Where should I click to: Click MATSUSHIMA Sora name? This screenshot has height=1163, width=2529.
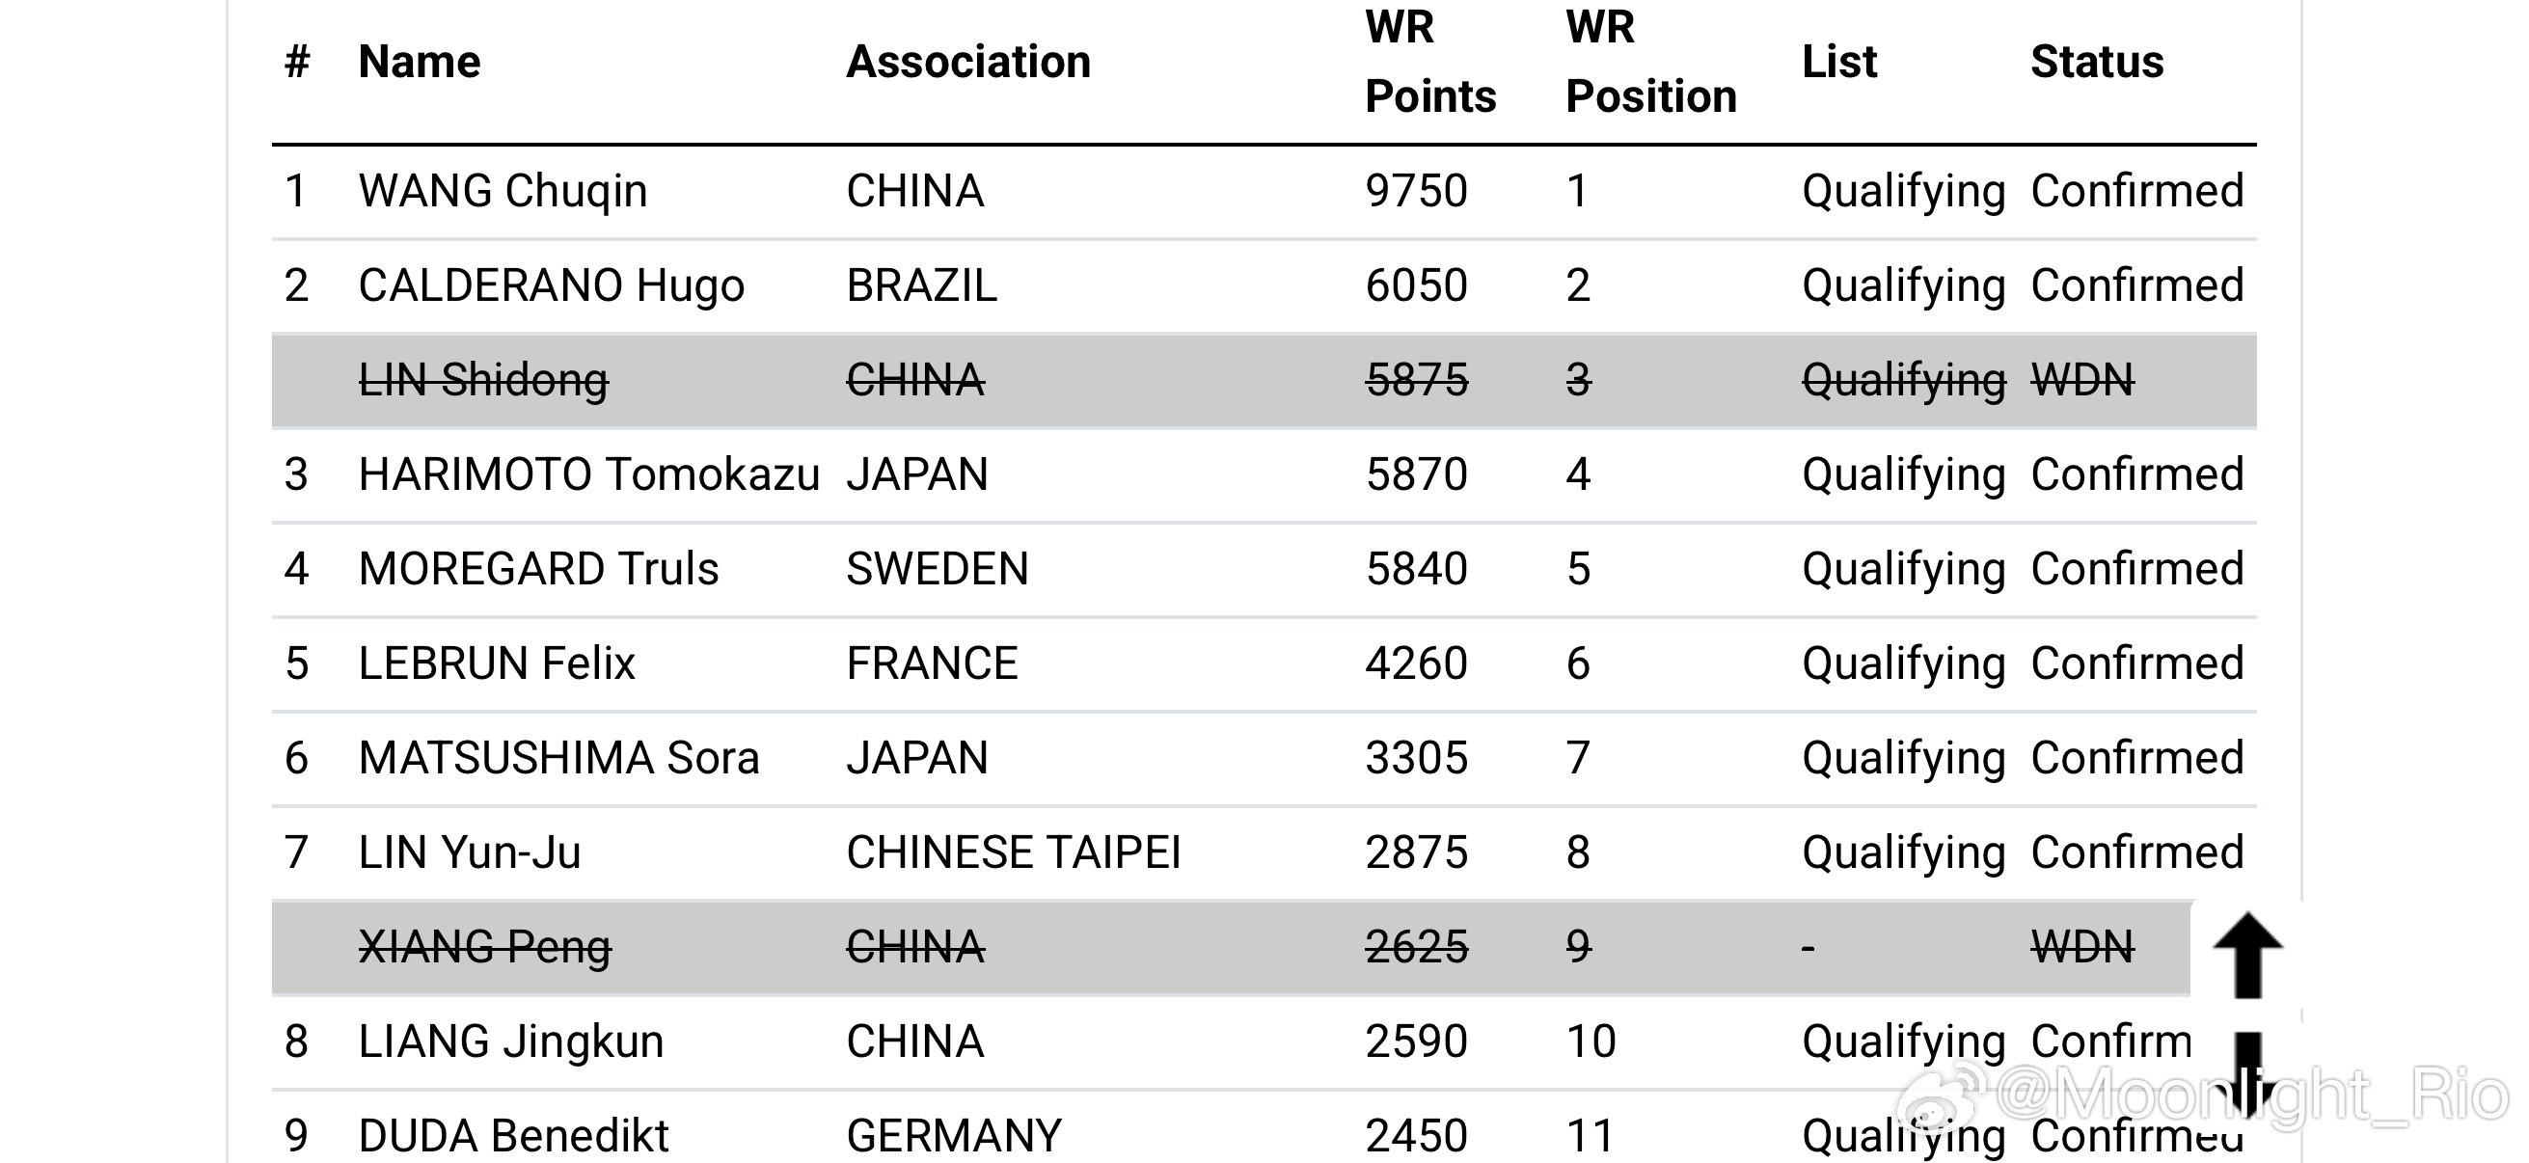click(558, 758)
